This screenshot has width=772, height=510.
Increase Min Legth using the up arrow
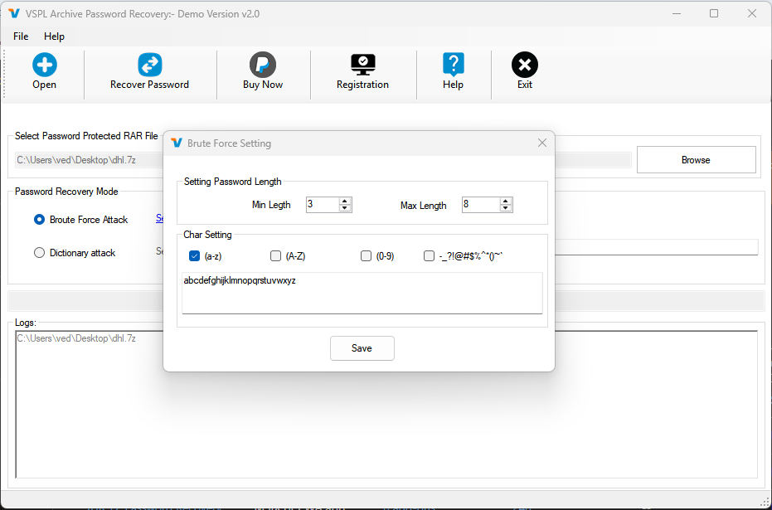click(x=345, y=200)
